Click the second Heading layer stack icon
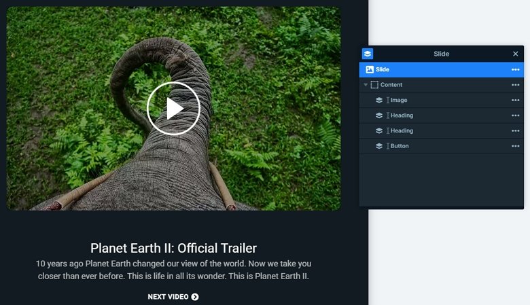 tap(379, 130)
